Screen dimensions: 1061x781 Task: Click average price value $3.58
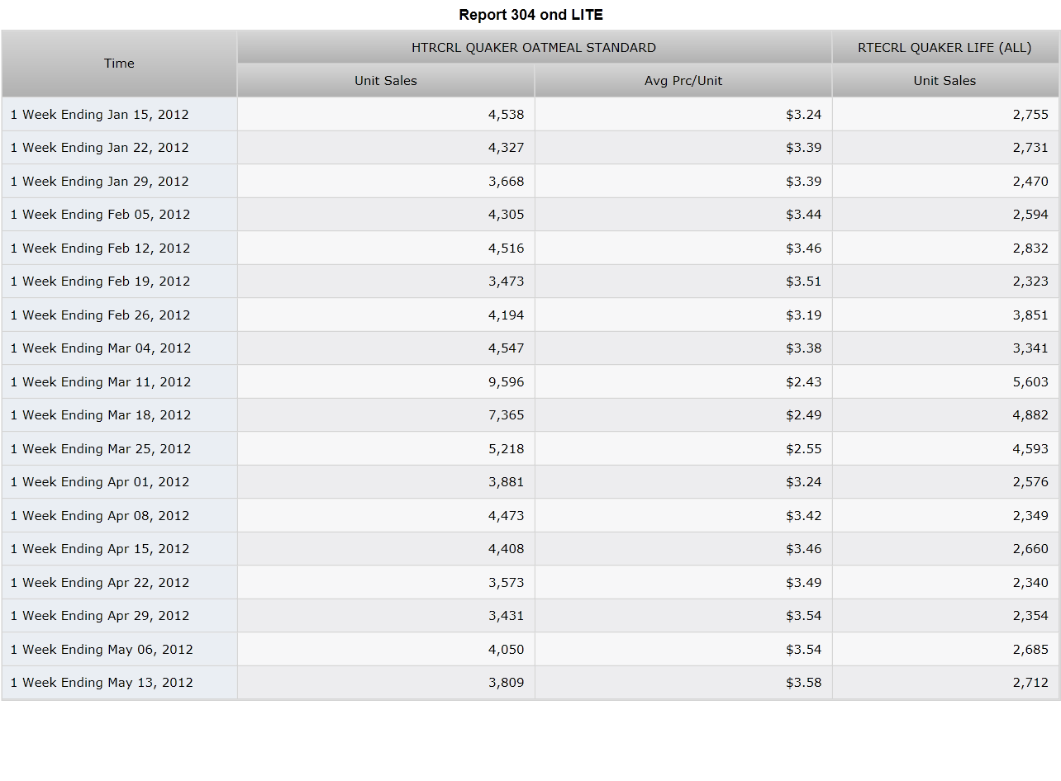tap(803, 683)
